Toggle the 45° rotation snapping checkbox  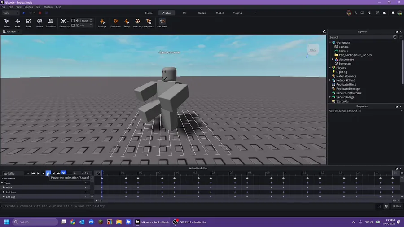coord(73,26)
